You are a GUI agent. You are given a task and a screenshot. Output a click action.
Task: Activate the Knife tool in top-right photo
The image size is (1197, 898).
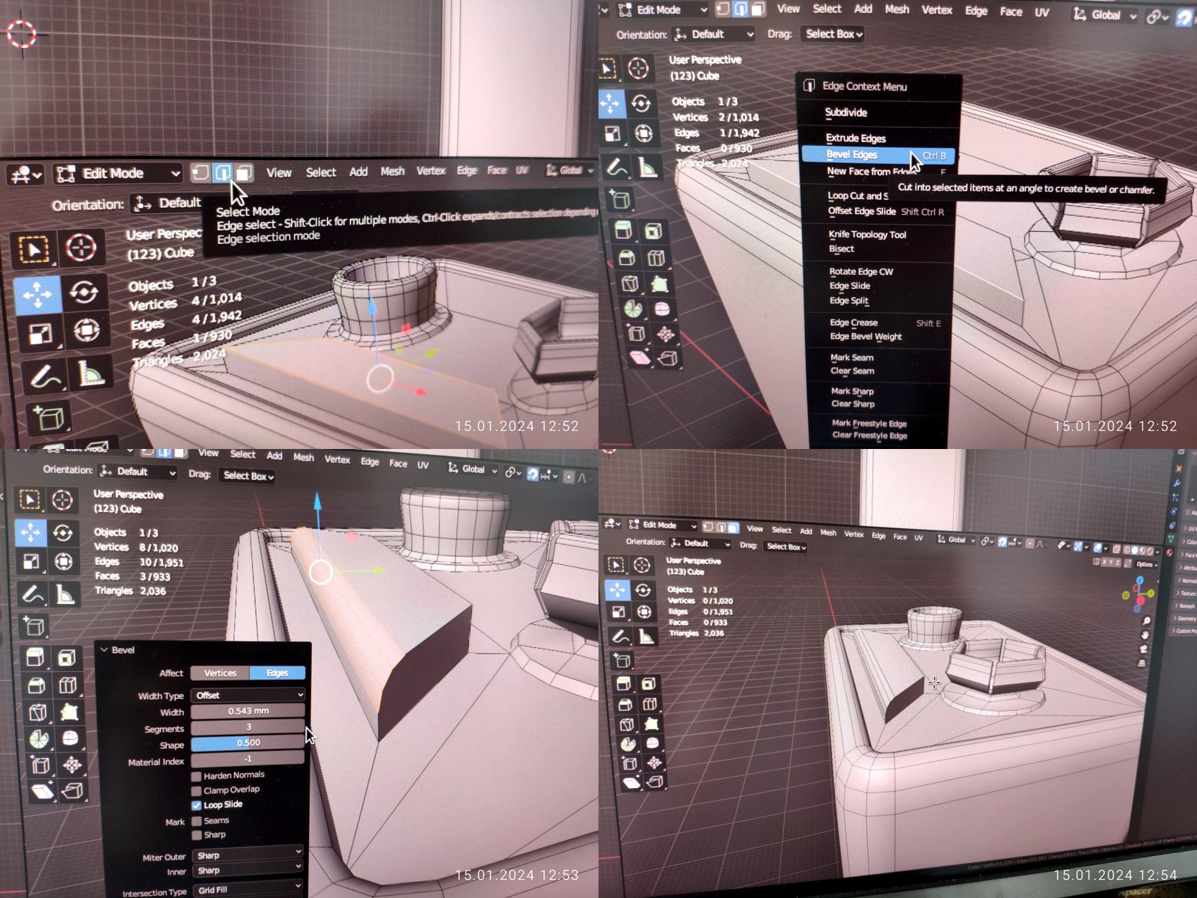[x=629, y=284]
